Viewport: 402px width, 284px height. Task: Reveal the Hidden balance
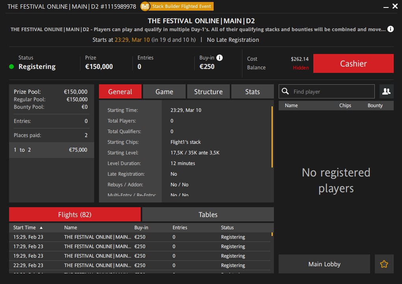(x=301, y=68)
